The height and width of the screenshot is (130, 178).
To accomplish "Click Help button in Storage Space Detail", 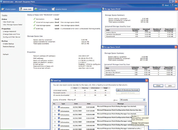I will (x=170, y=86).
